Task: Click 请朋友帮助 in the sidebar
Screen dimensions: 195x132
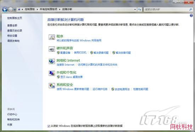Action: (x=13, y=41)
